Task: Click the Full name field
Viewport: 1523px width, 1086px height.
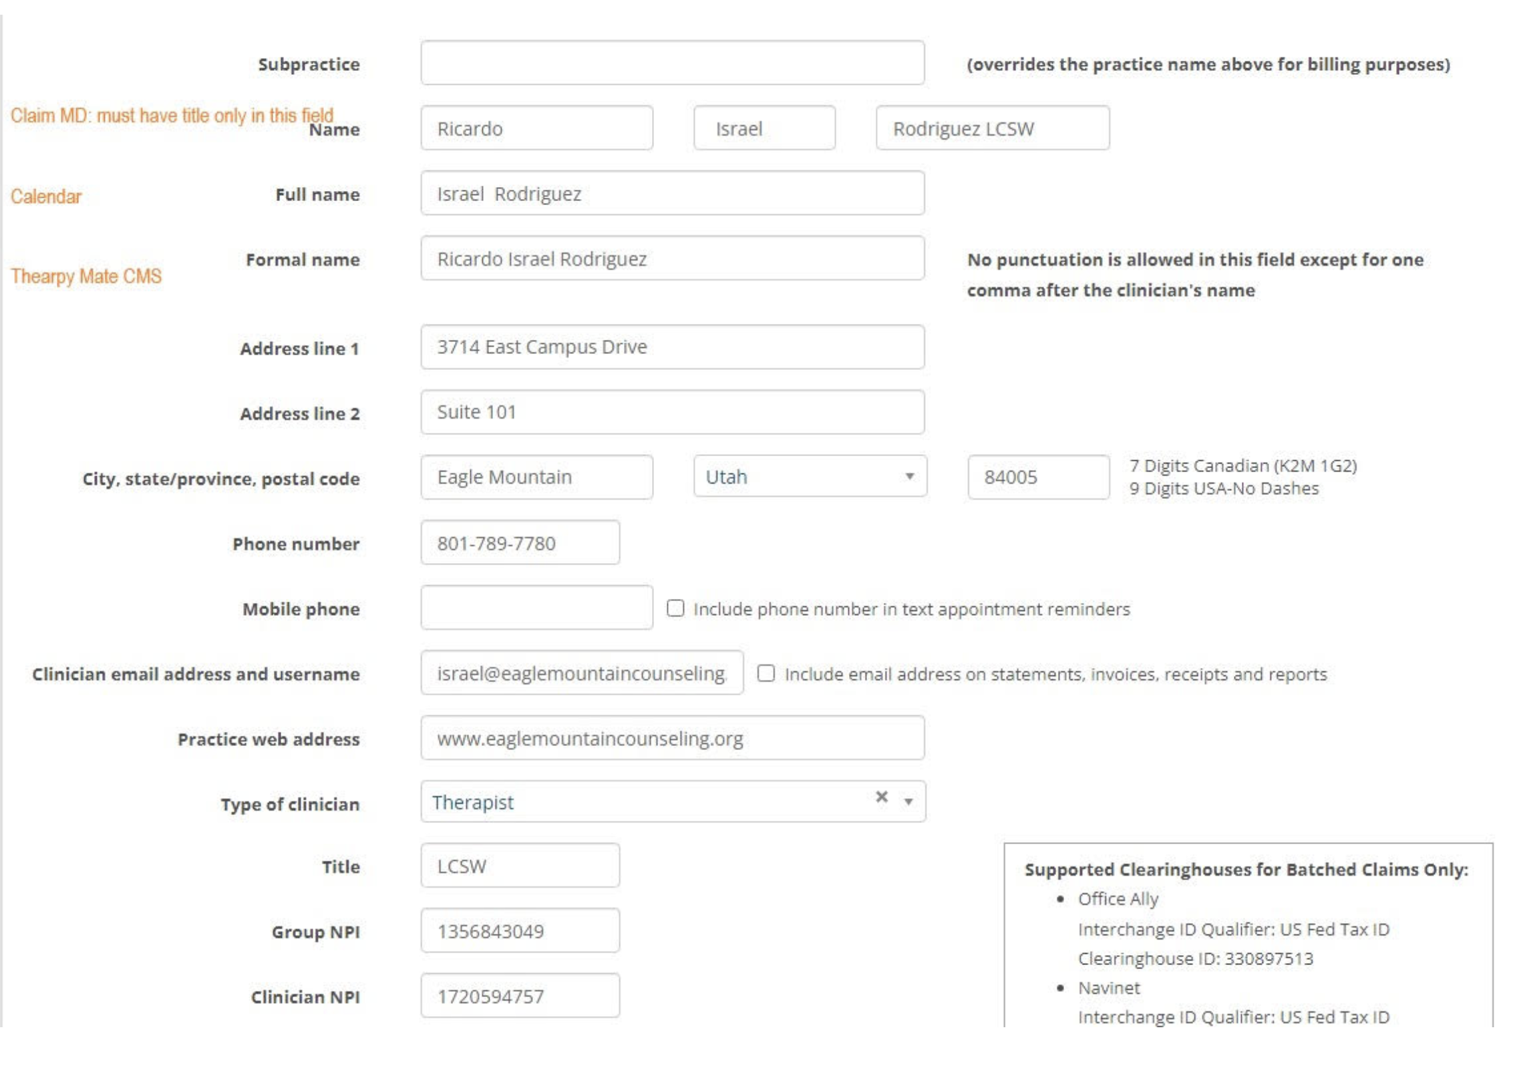Action: click(x=672, y=193)
